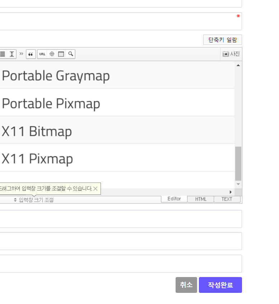Screen dimensions: 279x304
Task: Click the 입력창 크기 조절 resize handle
Action: click(x=33, y=200)
